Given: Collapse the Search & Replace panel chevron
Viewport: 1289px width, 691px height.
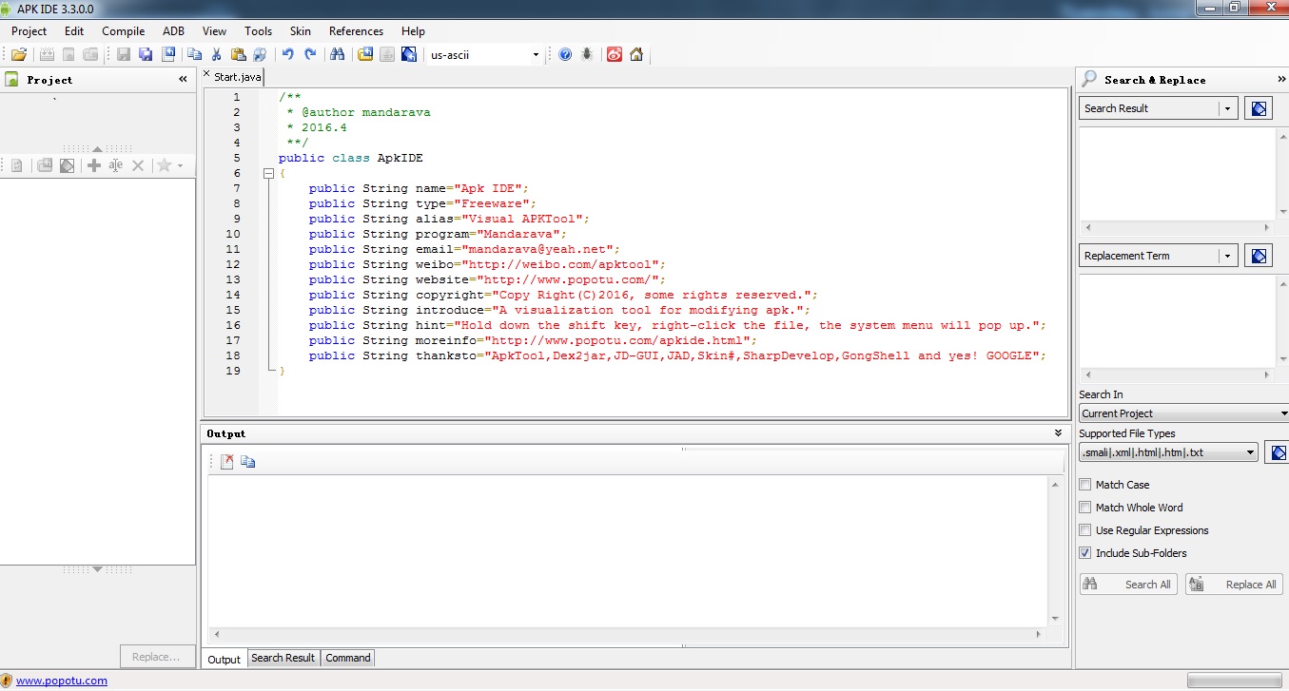Looking at the screenshot, I should point(1281,80).
